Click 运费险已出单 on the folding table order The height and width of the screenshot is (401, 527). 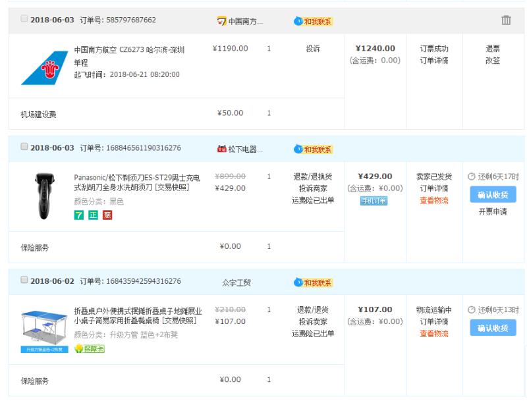click(x=313, y=333)
